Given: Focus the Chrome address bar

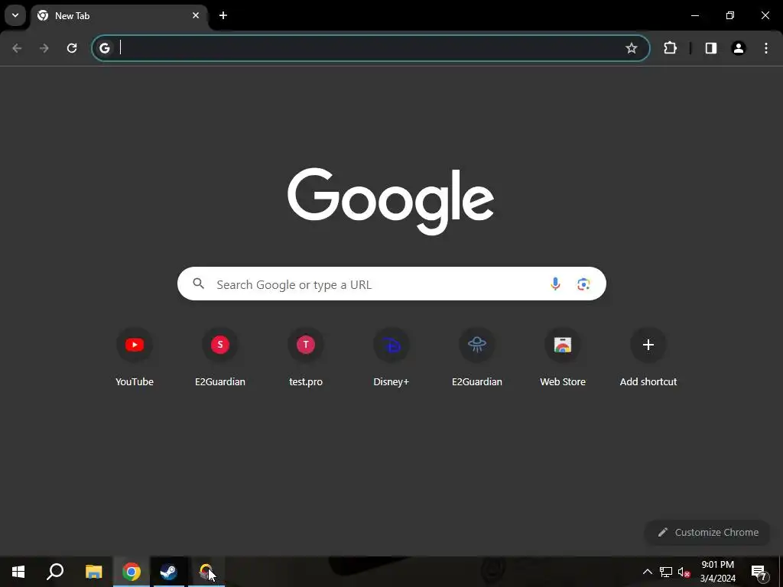Looking at the screenshot, I should pos(371,48).
